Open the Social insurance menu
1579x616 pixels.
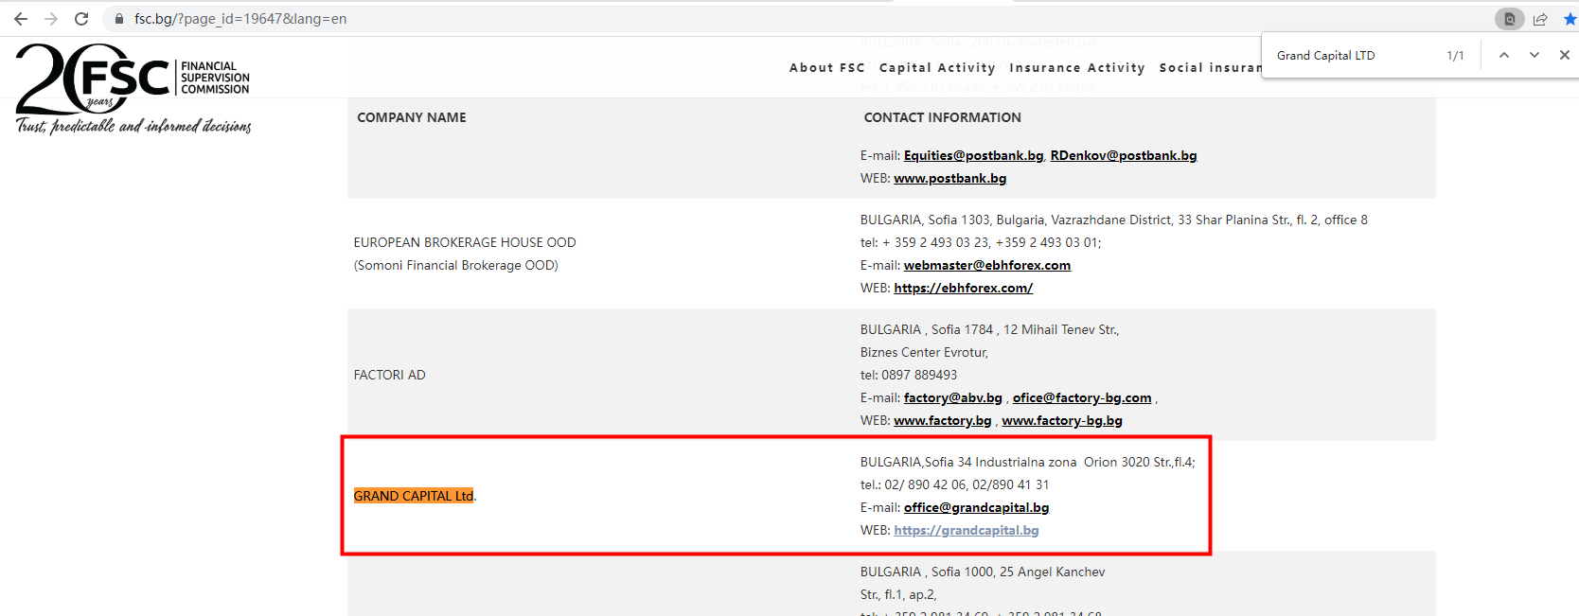click(1211, 68)
